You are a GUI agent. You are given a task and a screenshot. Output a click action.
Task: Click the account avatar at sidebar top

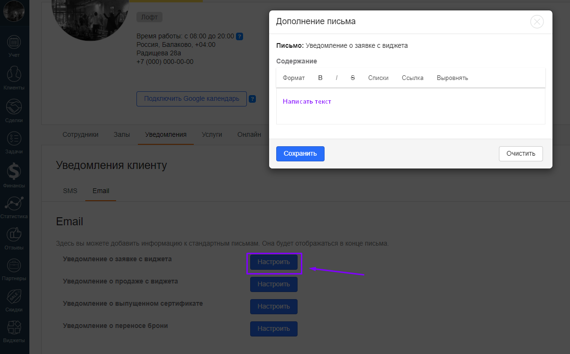click(x=14, y=11)
